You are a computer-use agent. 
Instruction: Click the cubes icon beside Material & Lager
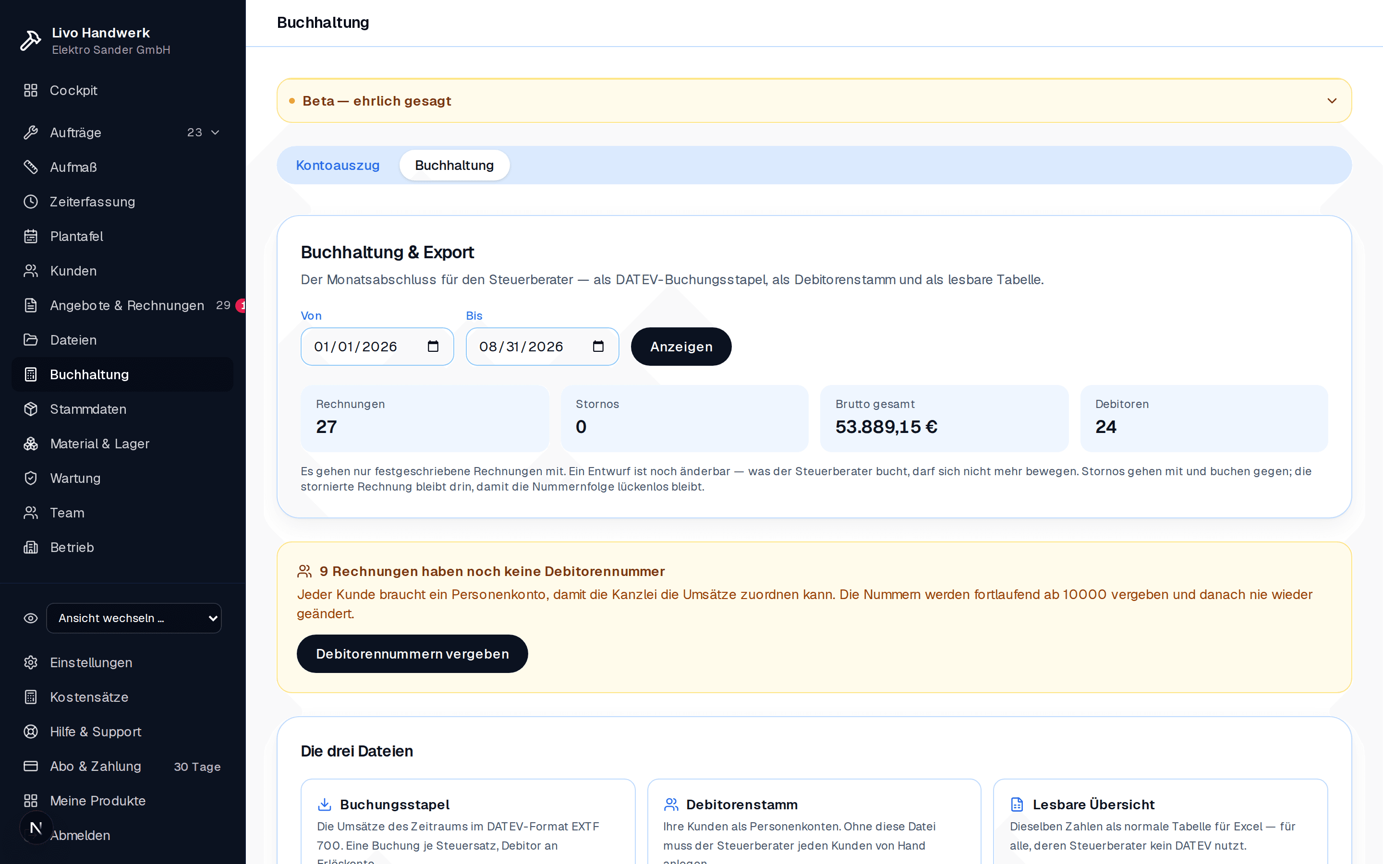point(31,444)
